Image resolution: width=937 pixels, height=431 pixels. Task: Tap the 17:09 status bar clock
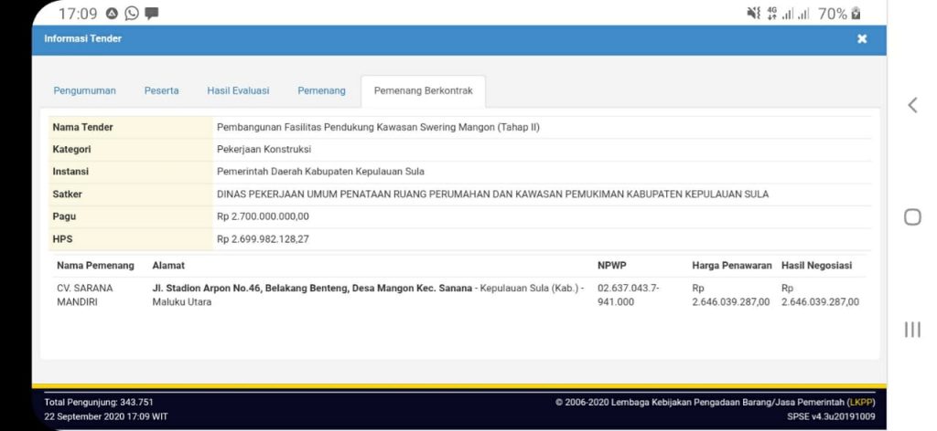(78, 13)
